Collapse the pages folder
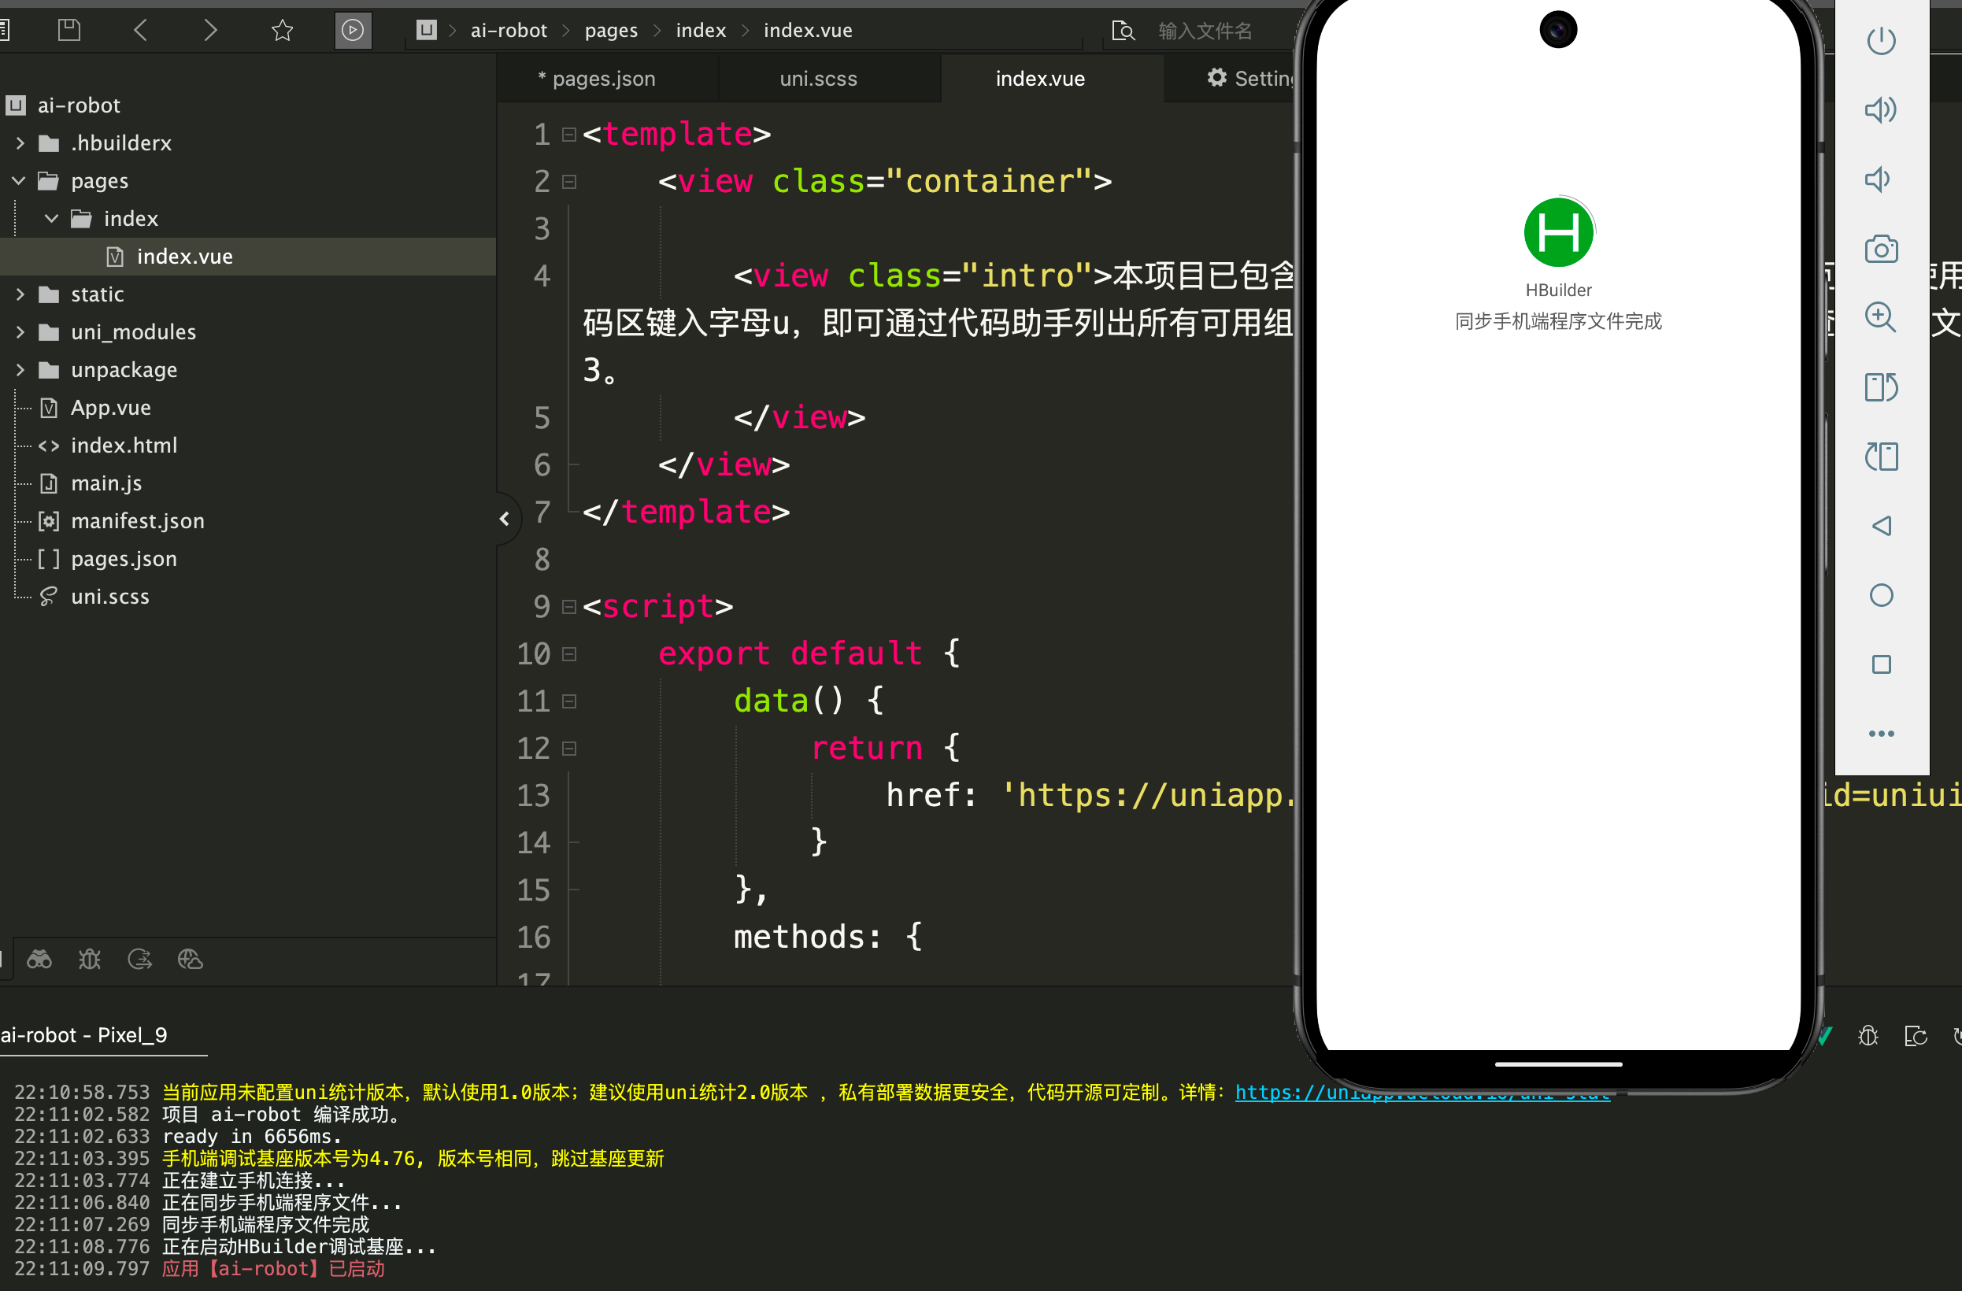Viewport: 1962px width, 1291px height. [x=19, y=180]
